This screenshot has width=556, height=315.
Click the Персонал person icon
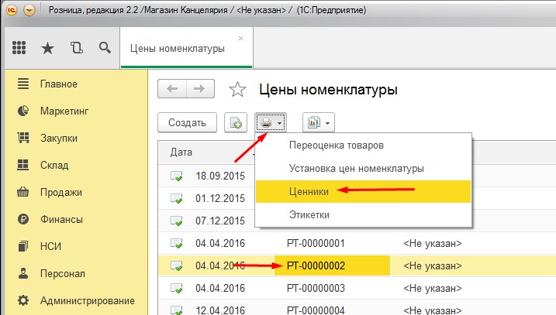pyautogui.click(x=23, y=273)
